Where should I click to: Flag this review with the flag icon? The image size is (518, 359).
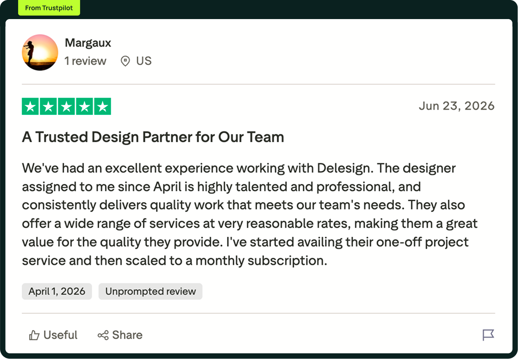tap(488, 335)
